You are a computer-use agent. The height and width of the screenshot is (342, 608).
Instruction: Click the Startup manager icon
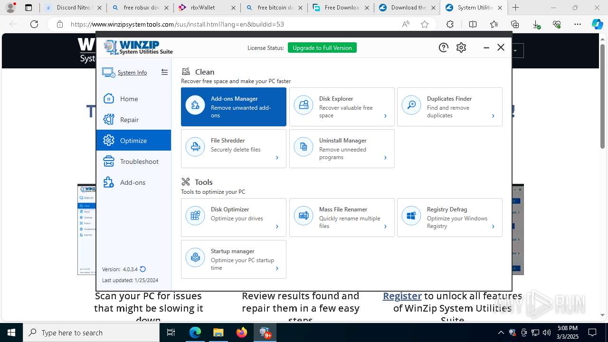click(195, 257)
